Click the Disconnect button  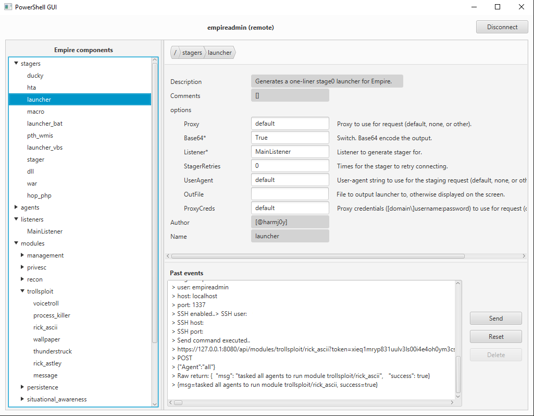502,27
